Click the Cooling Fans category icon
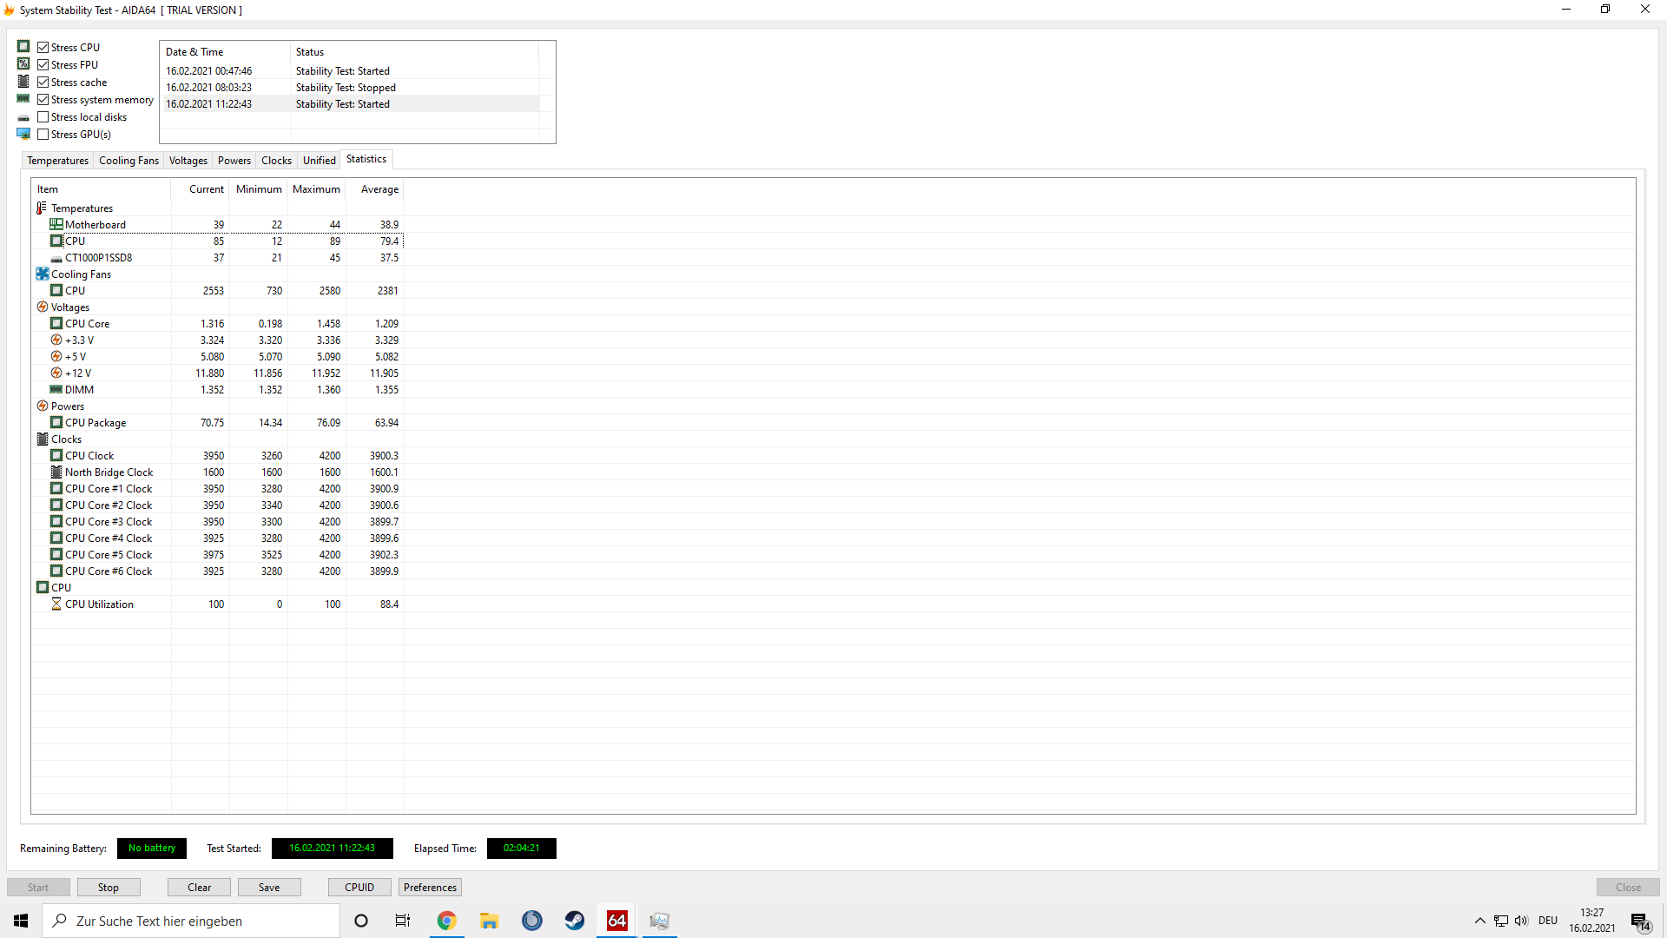Image resolution: width=1667 pixels, height=938 pixels. point(42,274)
